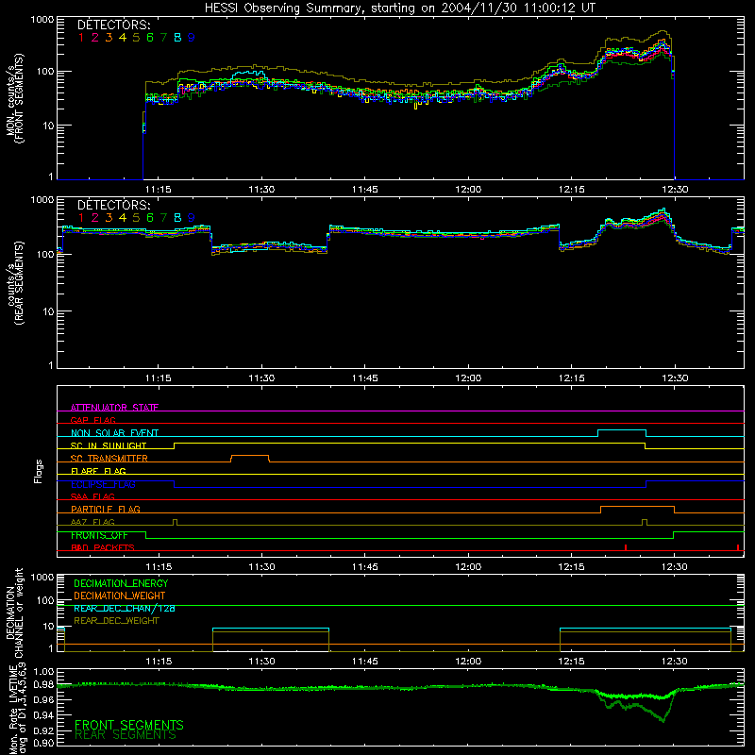
Task: Click the PARTICLE_FLAG label
Action: pyautogui.click(x=106, y=510)
